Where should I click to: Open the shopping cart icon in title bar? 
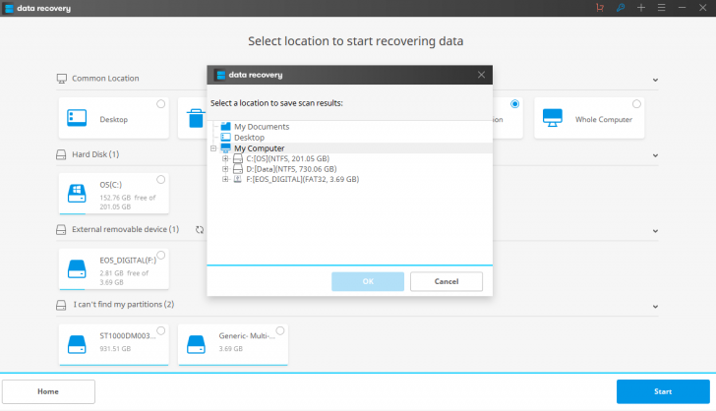pos(600,8)
